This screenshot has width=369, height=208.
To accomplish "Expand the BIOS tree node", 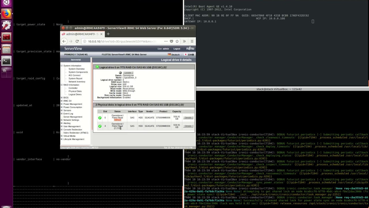I will tap(61, 98).
